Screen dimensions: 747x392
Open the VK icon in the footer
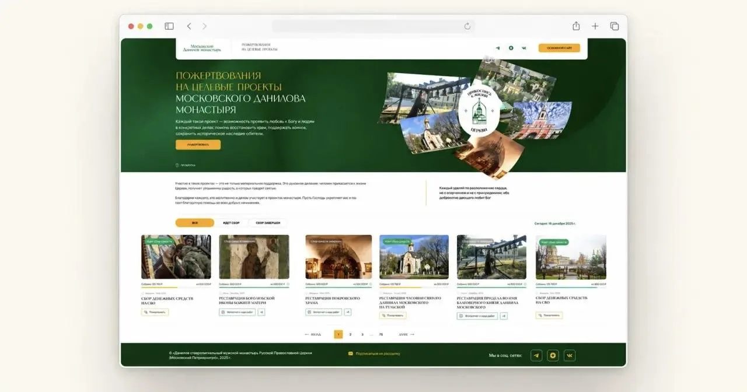click(x=570, y=355)
